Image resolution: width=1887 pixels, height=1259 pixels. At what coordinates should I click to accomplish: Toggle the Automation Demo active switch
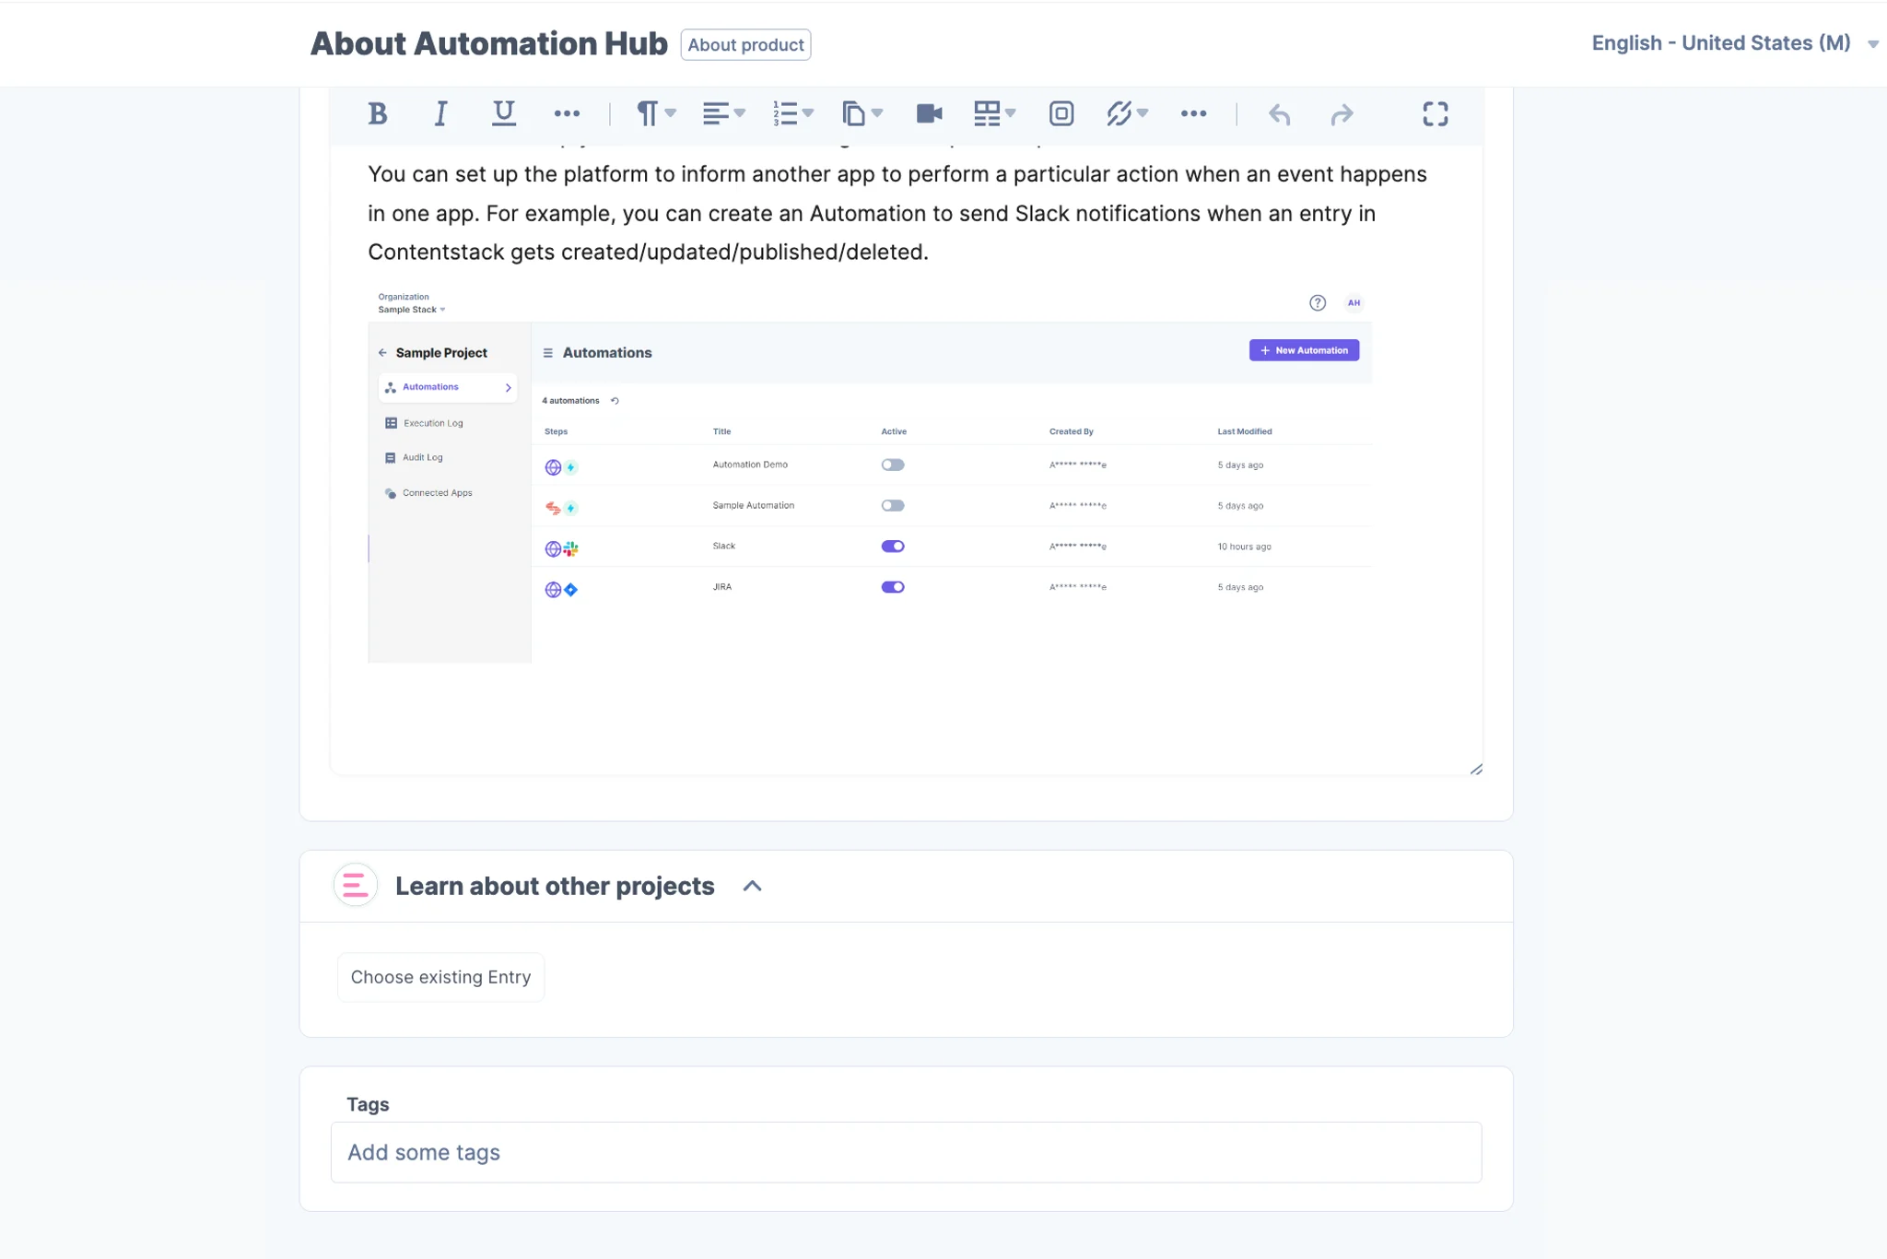click(892, 465)
